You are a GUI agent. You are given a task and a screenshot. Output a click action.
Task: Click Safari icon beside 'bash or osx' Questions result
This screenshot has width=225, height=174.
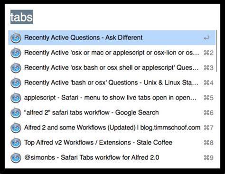coord(16,83)
